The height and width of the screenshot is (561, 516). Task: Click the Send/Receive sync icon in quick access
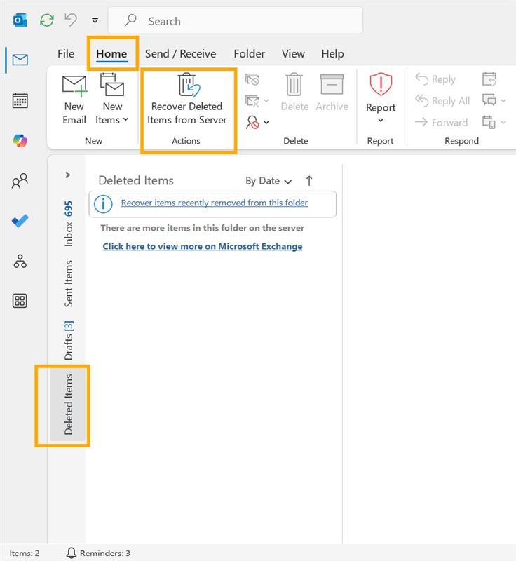pyautogui.click(x=47, y=20)
